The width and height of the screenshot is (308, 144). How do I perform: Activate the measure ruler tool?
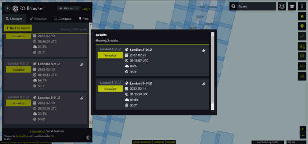click(x=302, y=36)
